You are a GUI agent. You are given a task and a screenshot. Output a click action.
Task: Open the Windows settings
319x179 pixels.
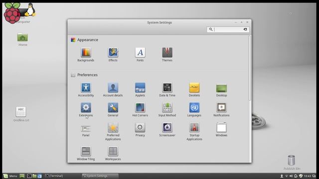point(221,129)
